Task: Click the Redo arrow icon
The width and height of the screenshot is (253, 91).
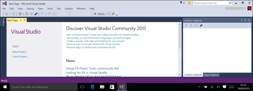Action: click(x=49, y=14)
